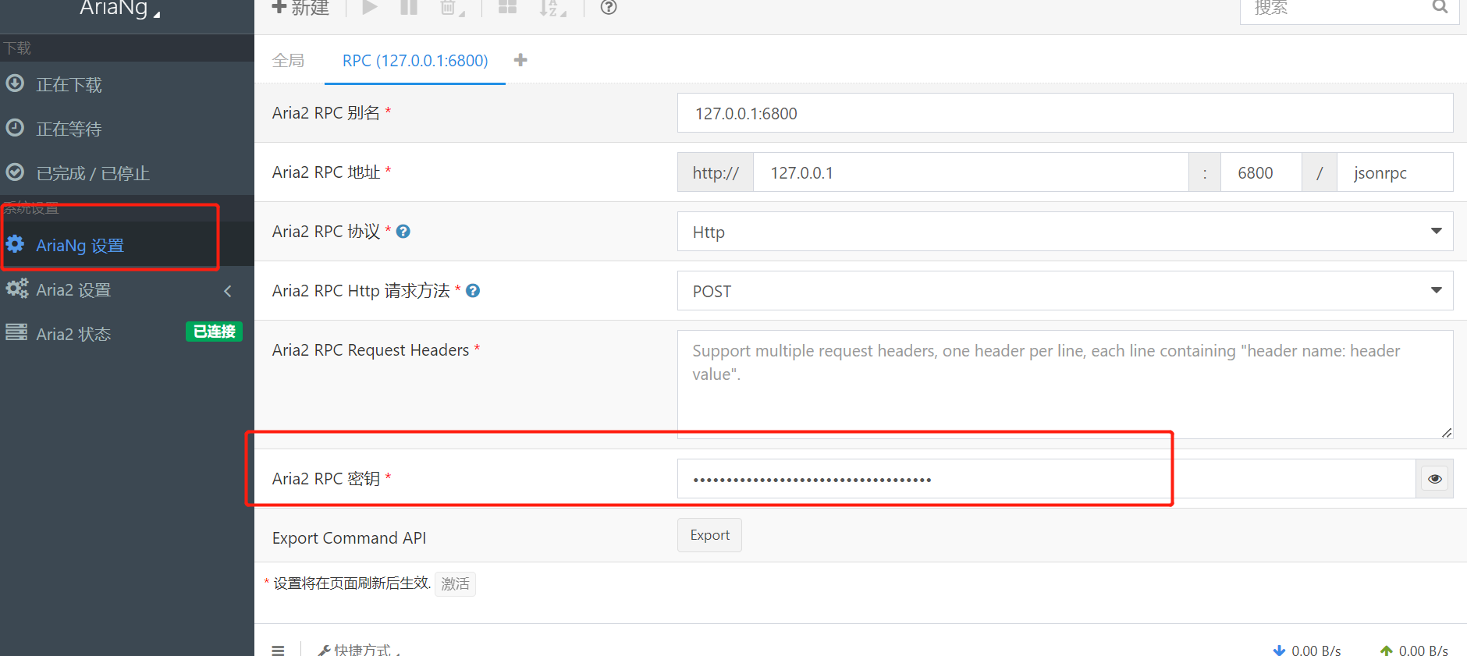This screenshot has width=1467, height=656.
Task: Click the AriaNg Settings gear icon
Action: (15, 244)
